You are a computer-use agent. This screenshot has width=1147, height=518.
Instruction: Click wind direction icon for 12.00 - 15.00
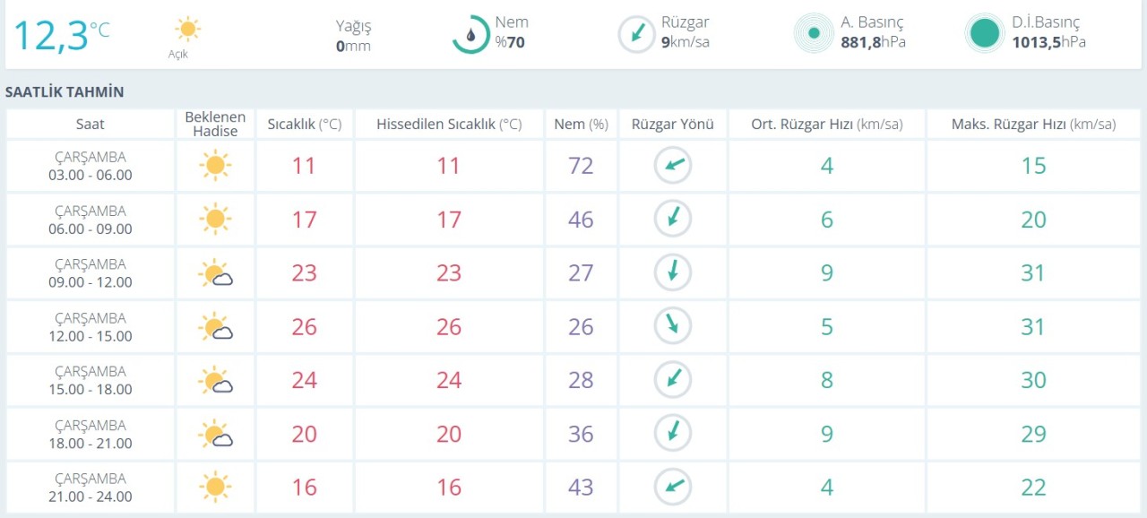click(672, 326)
